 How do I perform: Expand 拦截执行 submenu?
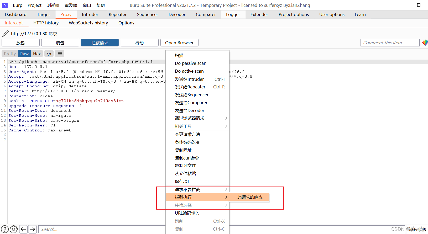coord(197,197)
